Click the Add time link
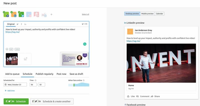200x106 pixels. [10, 91]
